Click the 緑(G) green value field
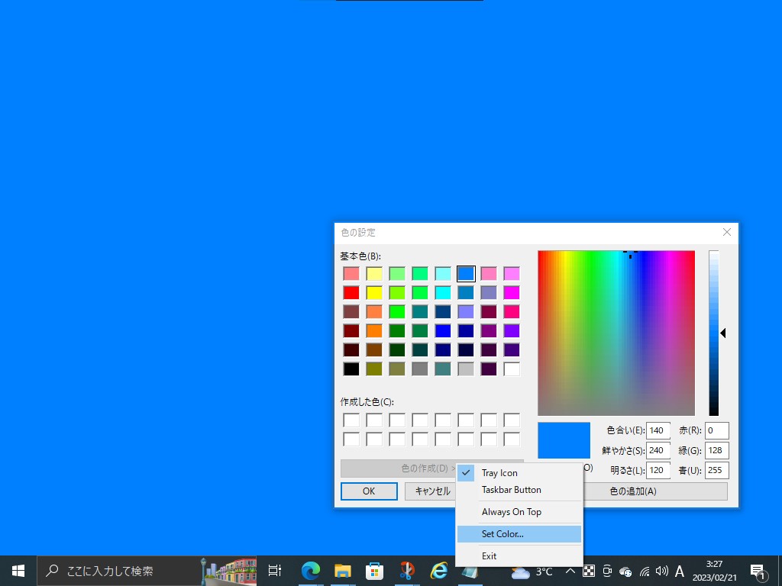Image resolution: width=782 pixels, height=586 pixels. click(x=716, y=450)
